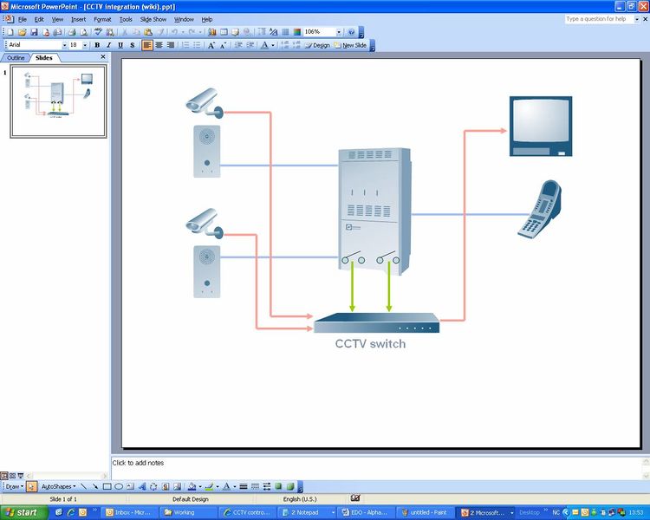Click the fill color paint bucket
The image size is (650, 520).
click(x=192, y=486)
